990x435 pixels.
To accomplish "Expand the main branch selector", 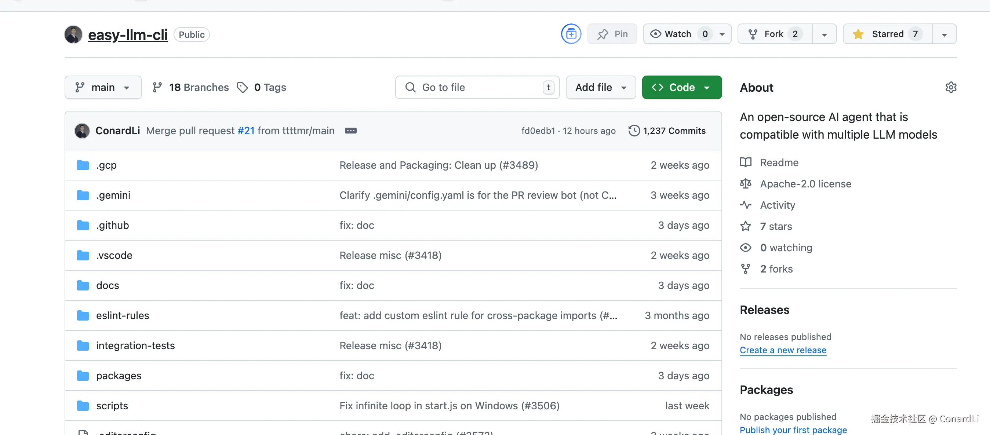I will (103, 87).
